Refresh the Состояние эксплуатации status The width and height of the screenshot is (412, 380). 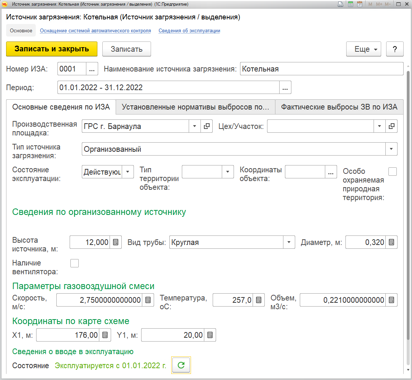pyautogui.click(x=181, y=365)
